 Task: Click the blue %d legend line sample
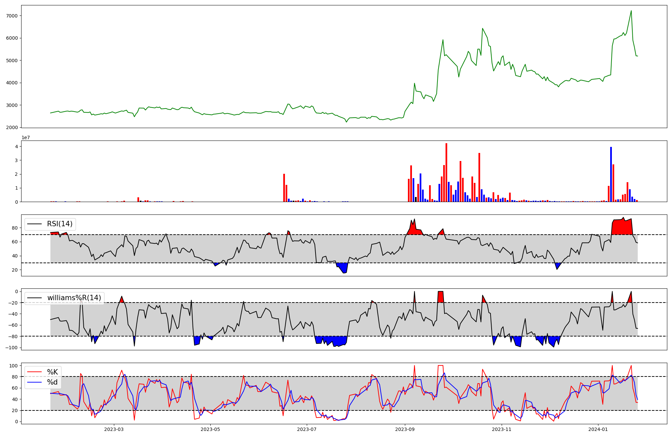pos(35,382)
